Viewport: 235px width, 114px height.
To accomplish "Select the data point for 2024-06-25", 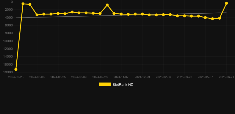I will click(58, 13).
